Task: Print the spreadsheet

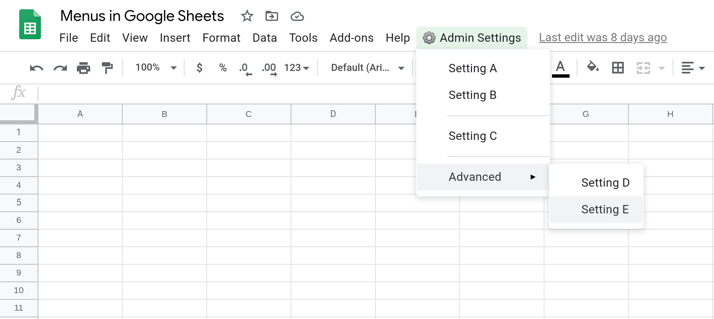Action: [84, 68]
